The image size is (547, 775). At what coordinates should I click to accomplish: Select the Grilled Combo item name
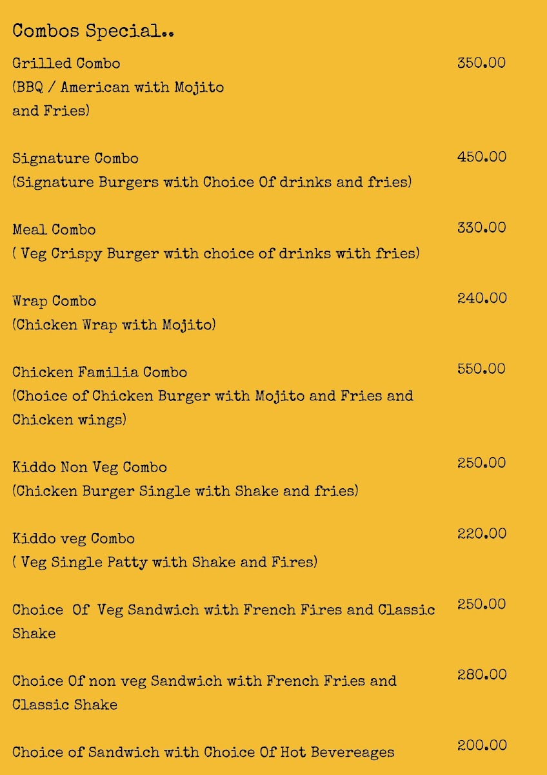[66, 63]
